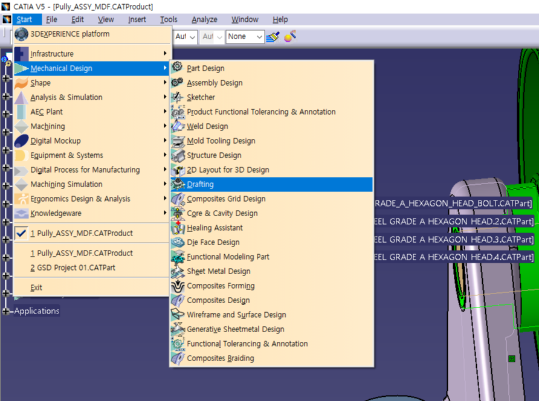
Task: Open the File menu
Action: (51, 19)
